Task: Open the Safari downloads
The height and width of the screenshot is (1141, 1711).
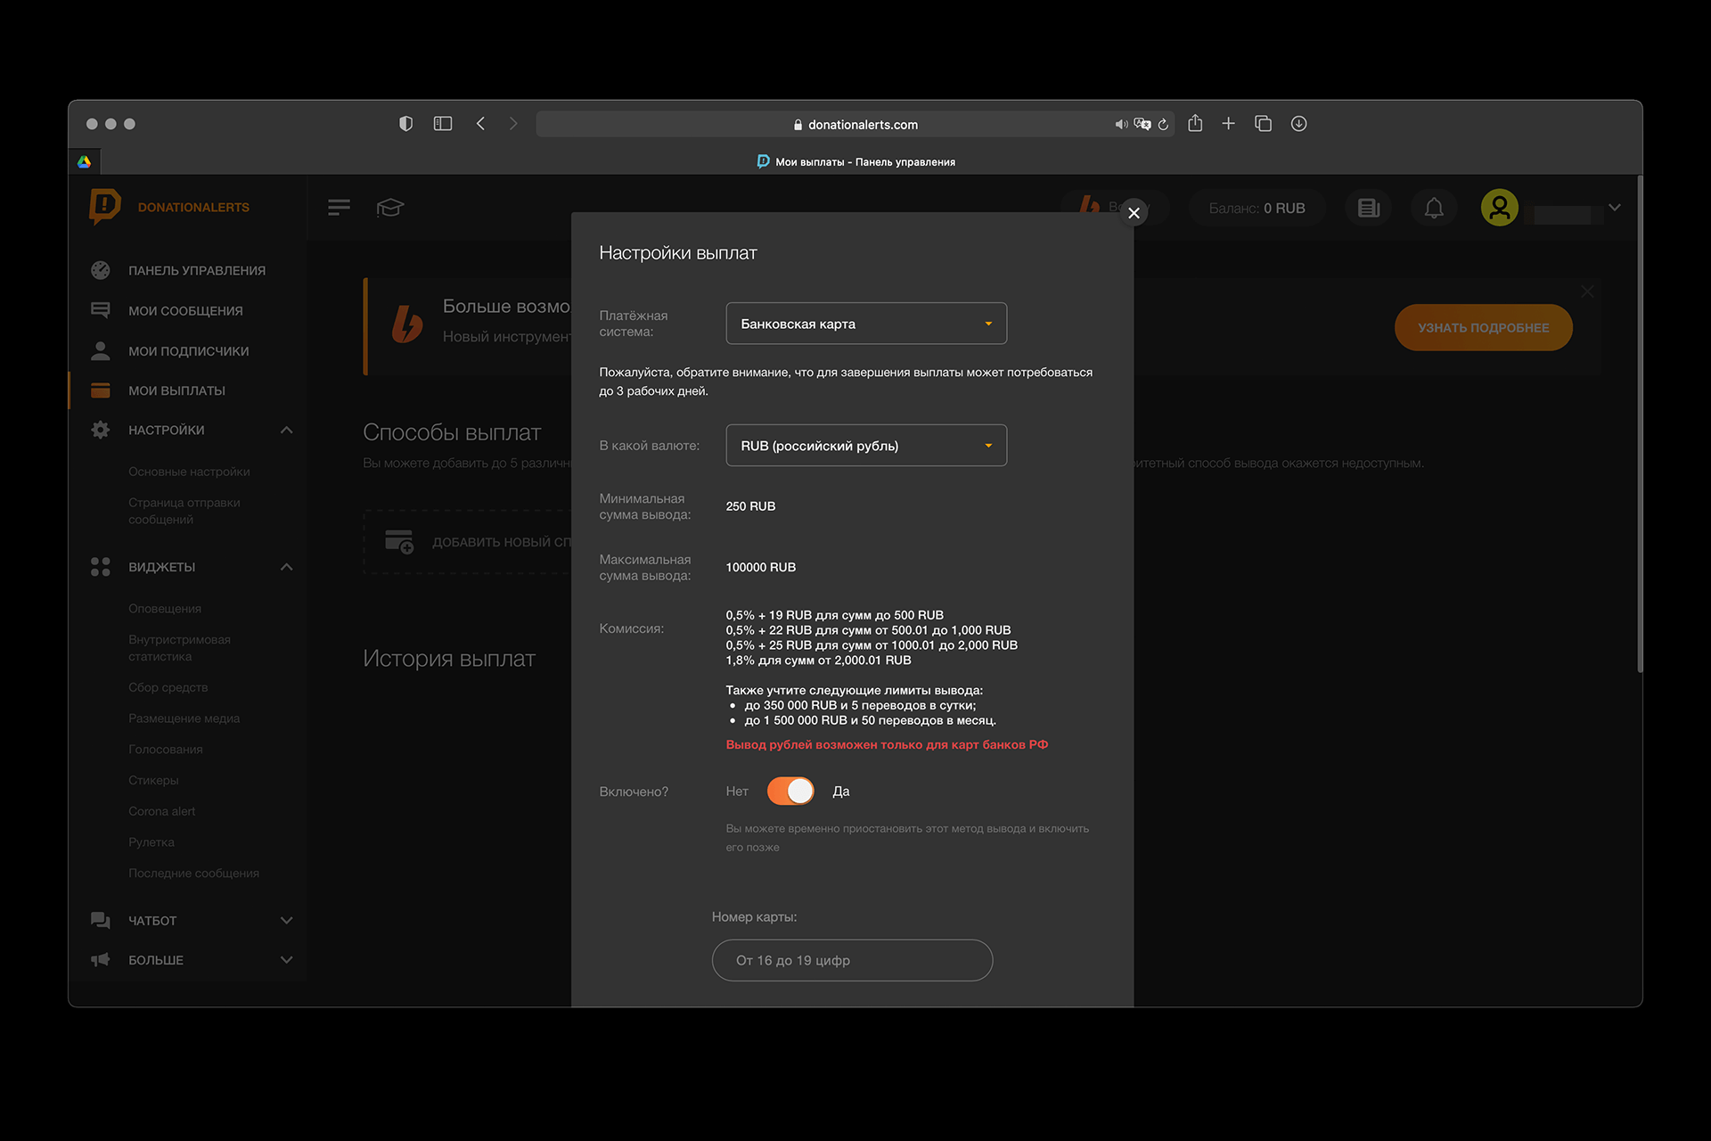Action: [x=1298, y=124]
